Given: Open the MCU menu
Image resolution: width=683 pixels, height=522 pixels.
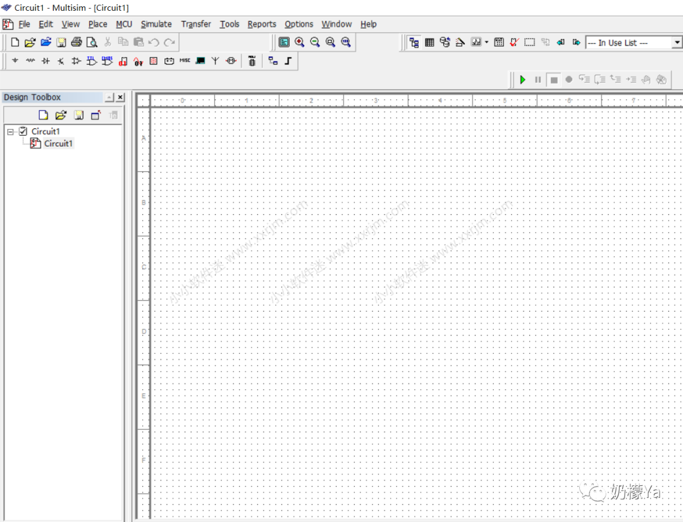Looking at the screenshot, I should (124, 24).
